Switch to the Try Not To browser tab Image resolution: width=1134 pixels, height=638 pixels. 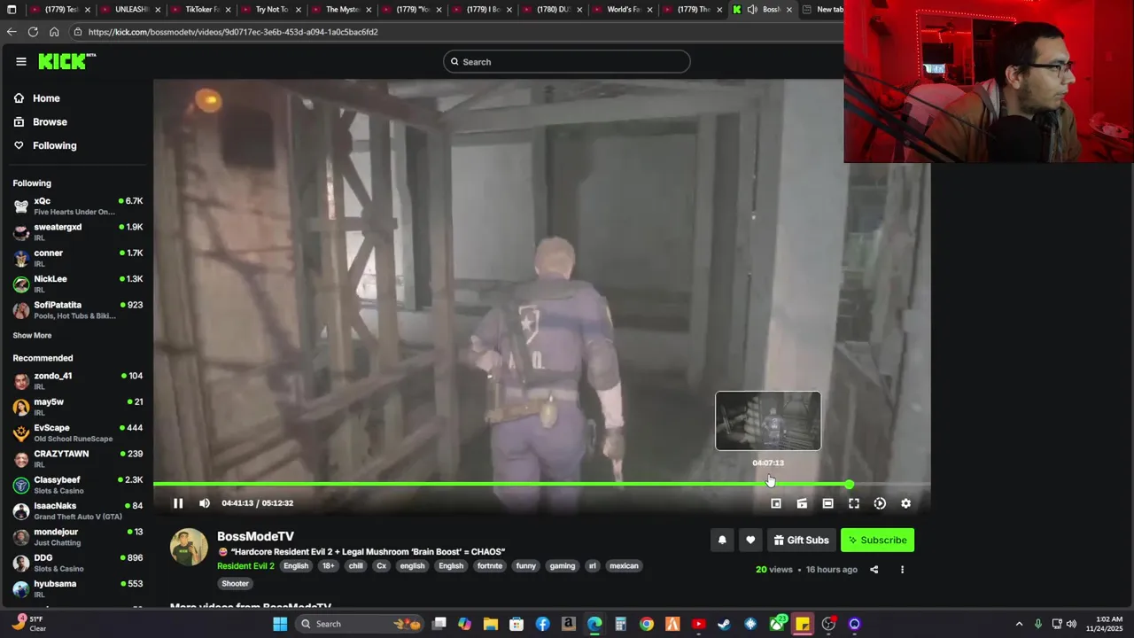[x=271, y=10]
